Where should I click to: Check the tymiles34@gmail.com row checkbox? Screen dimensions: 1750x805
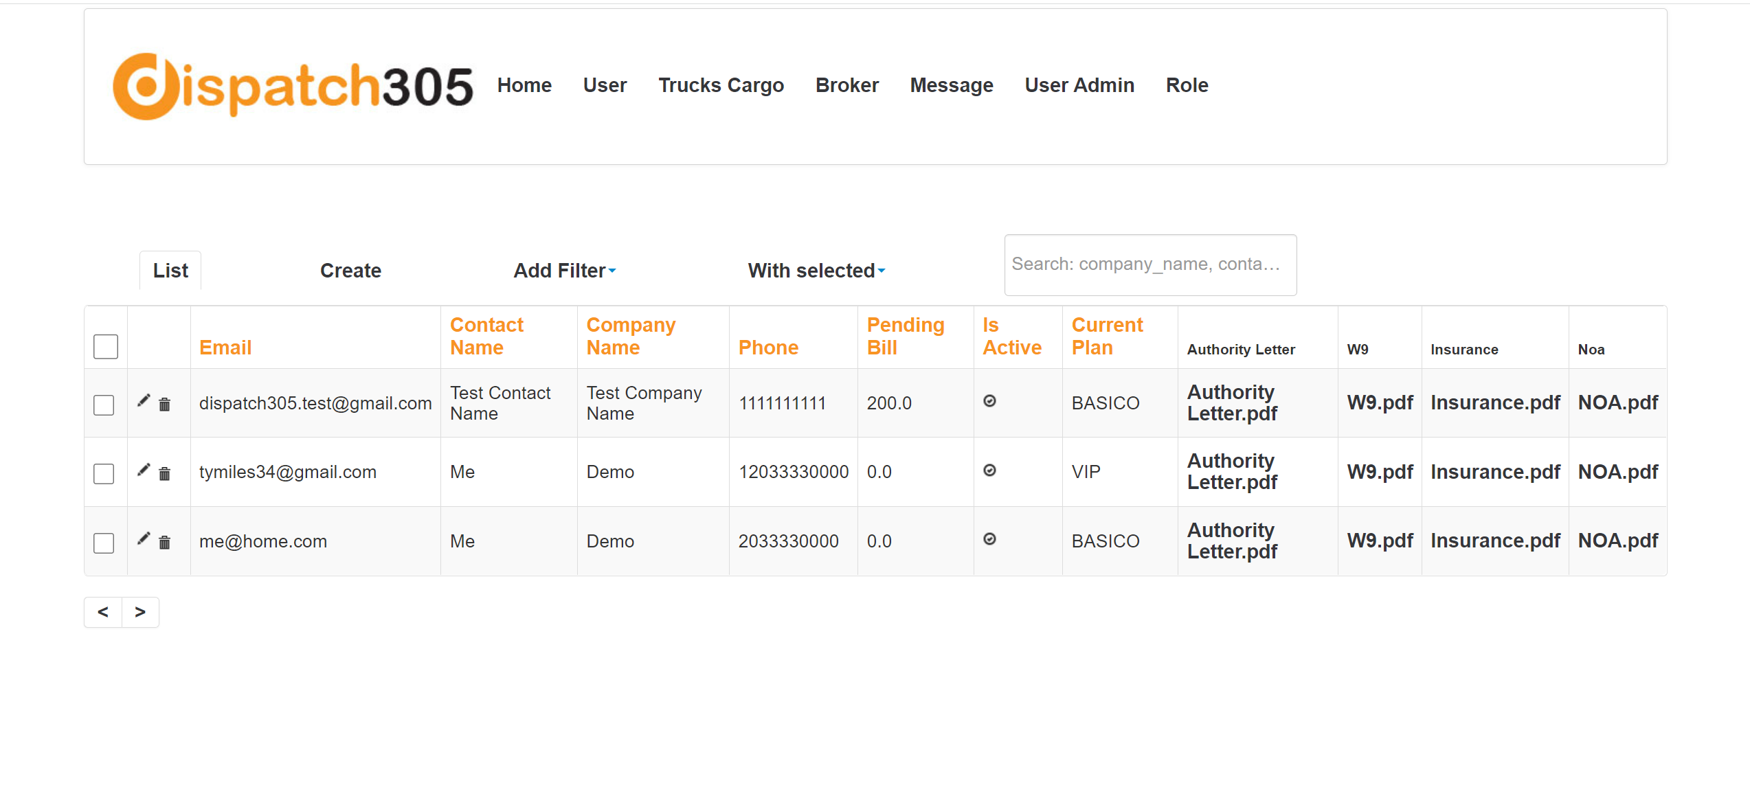(x=104, y=474)
